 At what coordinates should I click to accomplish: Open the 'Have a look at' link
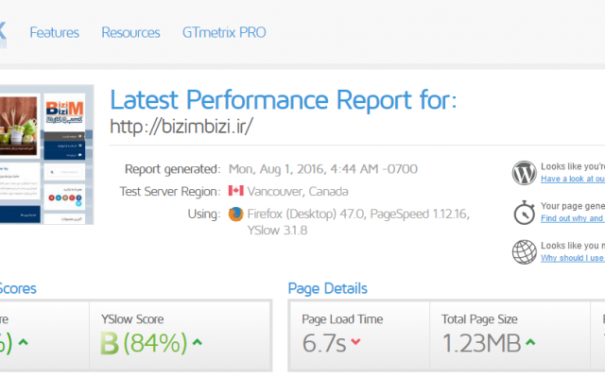click(573, 179)
